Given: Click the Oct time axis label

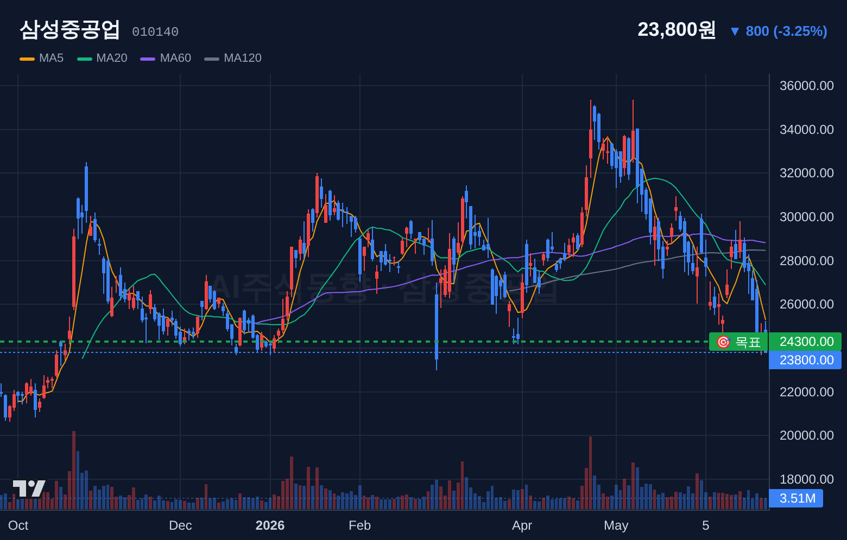Looking at the screenshot, I should pos(18,525).
